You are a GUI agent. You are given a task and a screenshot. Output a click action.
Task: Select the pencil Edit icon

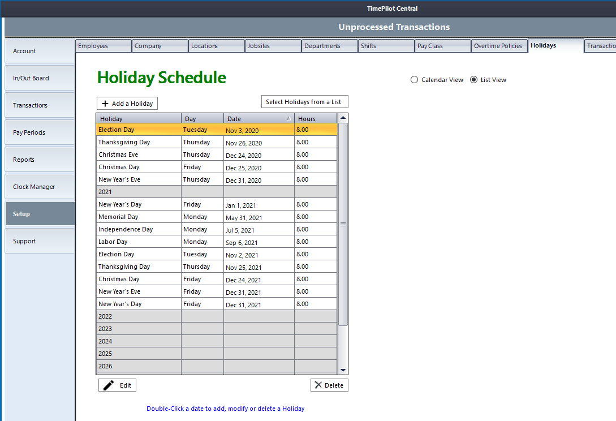pyautogui.click(x=109, y=385)
